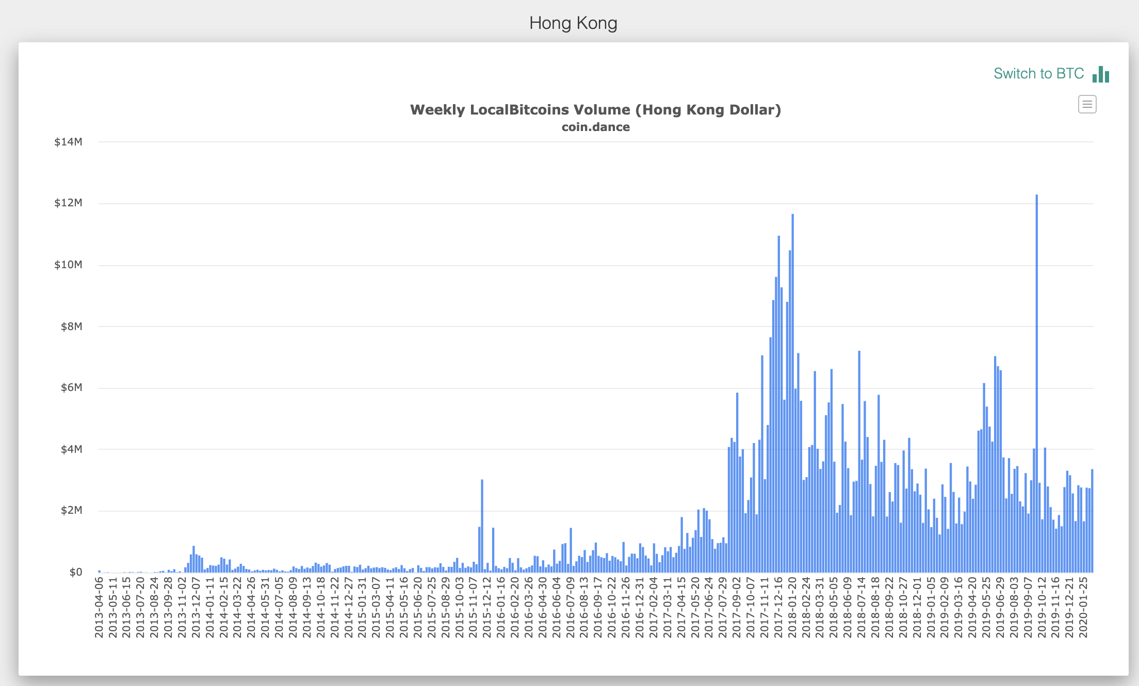Image resolution: width=1139 pixels, height=686 pixels.
Task: Click the 2019-01-05 x-axis date label
Action: tap(931, 608)
